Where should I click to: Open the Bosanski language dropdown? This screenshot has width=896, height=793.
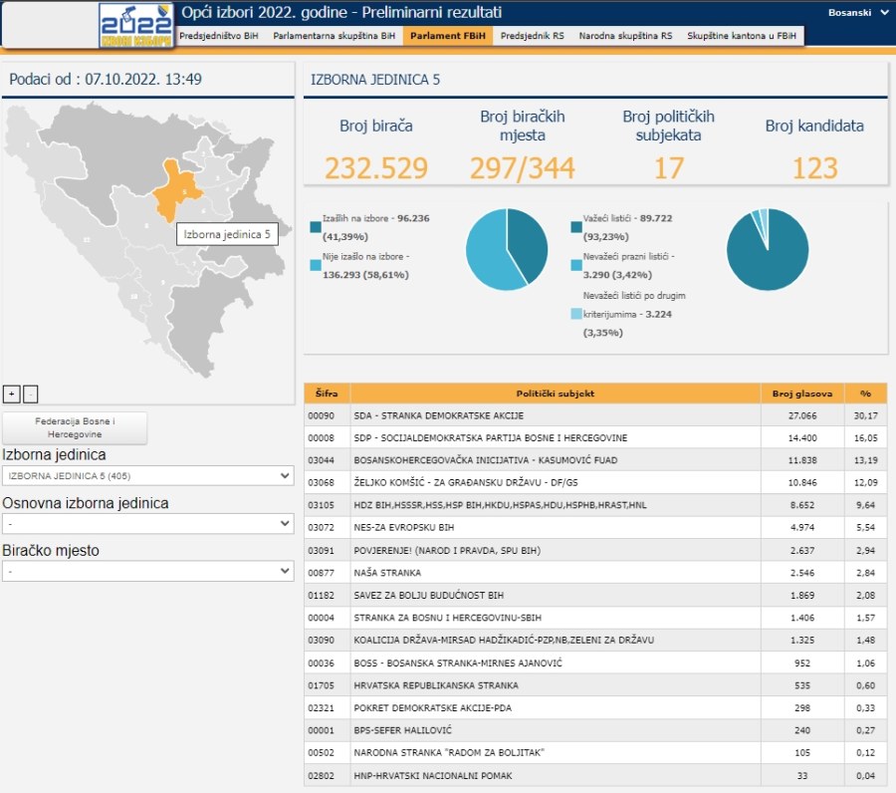click(x=858, y=13)
